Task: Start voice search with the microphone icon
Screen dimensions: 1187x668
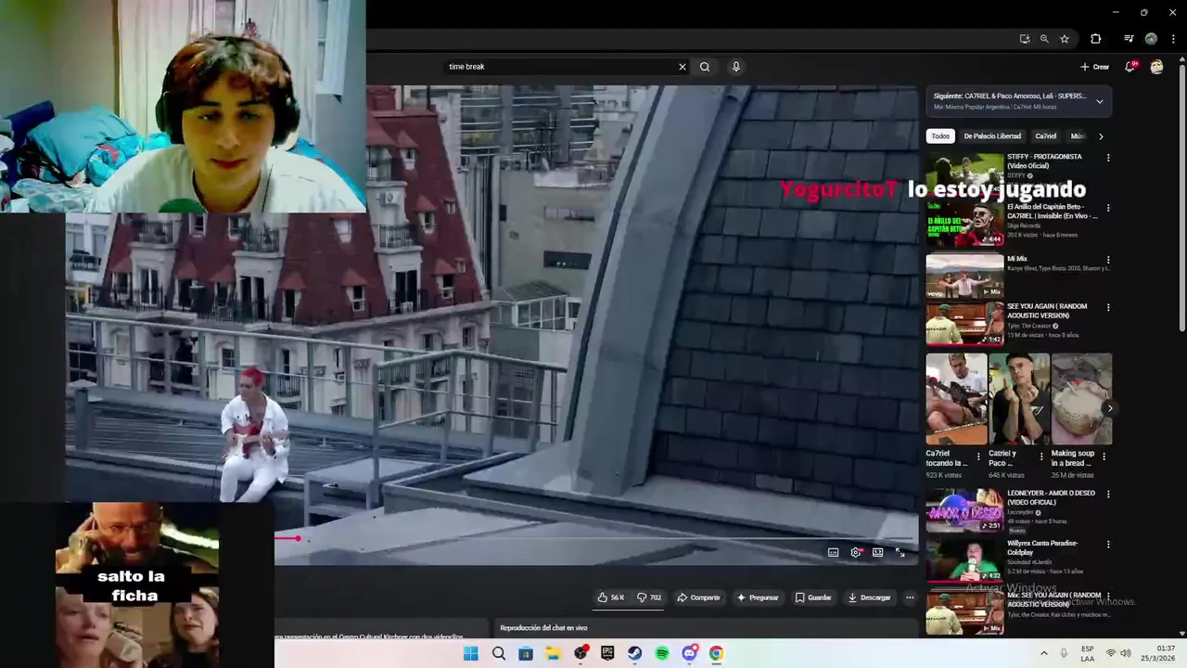Action: click(x=736, y=67)
